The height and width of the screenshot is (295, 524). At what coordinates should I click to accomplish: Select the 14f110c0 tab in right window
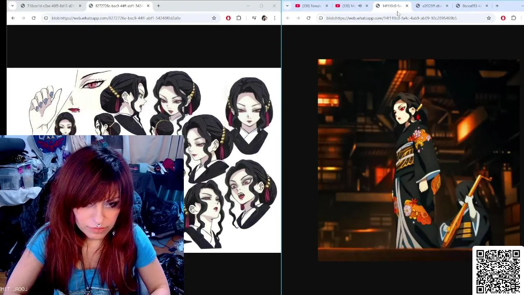(391, 6)
